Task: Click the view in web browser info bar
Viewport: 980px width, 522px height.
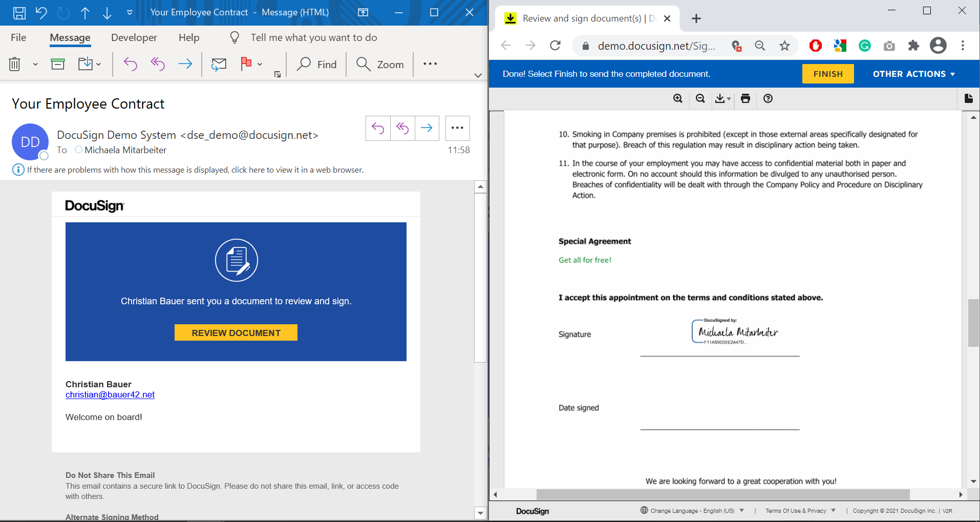Action: (x=195, y=170)
